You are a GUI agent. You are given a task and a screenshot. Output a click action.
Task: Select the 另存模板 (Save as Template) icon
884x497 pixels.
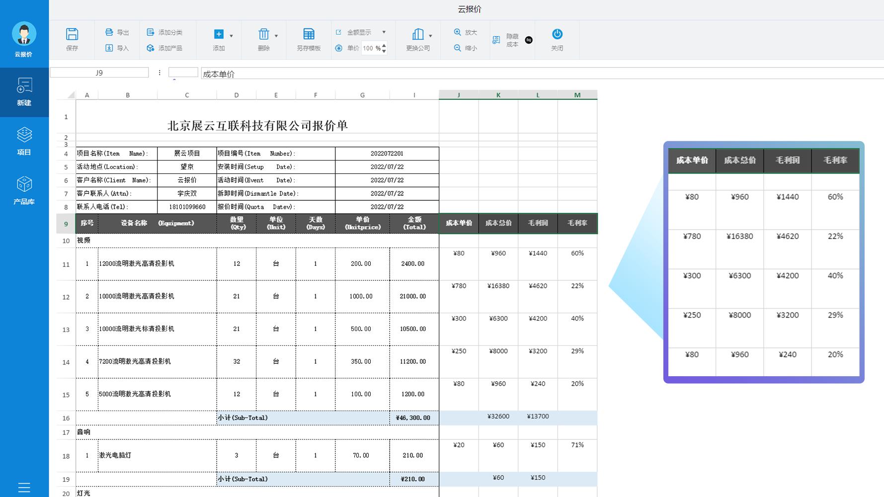point(309,34)
